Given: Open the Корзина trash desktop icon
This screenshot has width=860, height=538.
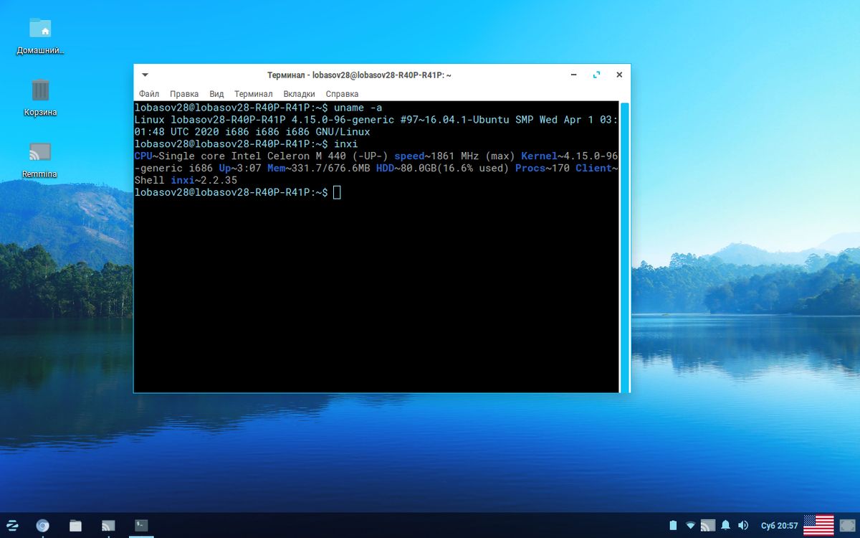Looking at the screenshot, I should click(40, 97).
